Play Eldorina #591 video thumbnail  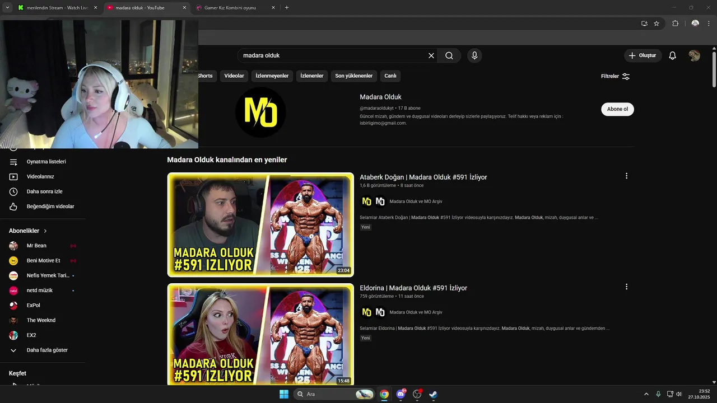pyautogui.click(x=260, y=335)
